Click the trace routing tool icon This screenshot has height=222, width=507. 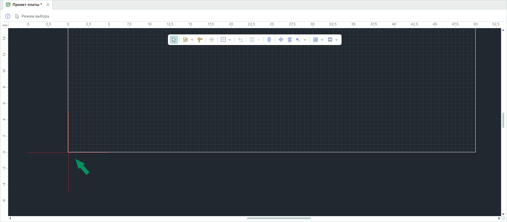click(186, 40)
